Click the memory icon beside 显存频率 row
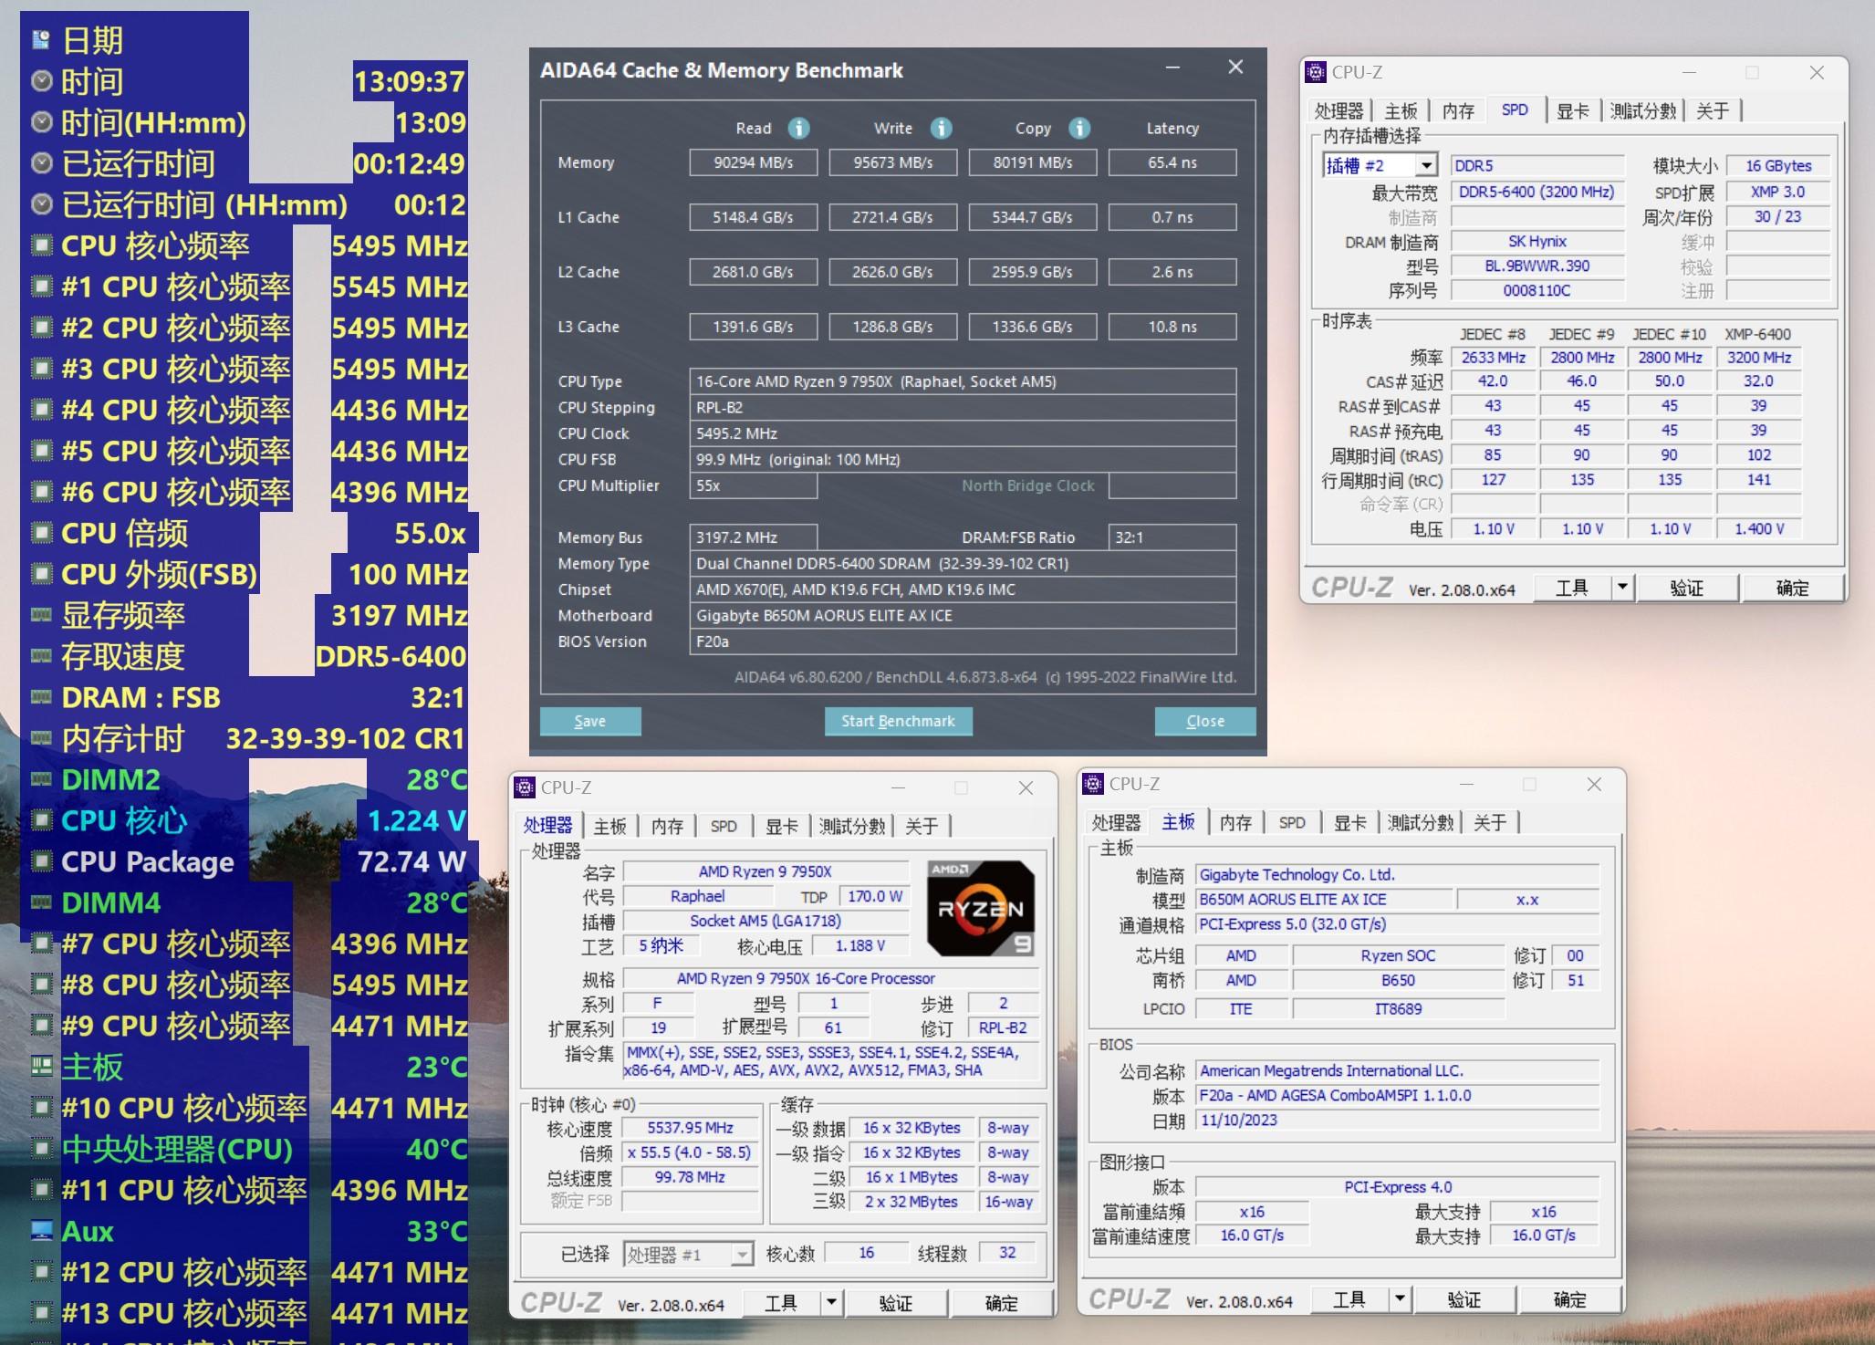 (x=41, y=615)
